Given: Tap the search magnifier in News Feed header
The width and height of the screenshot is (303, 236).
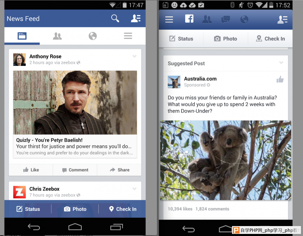Looking at the screenshot, I should click(115, 19).
